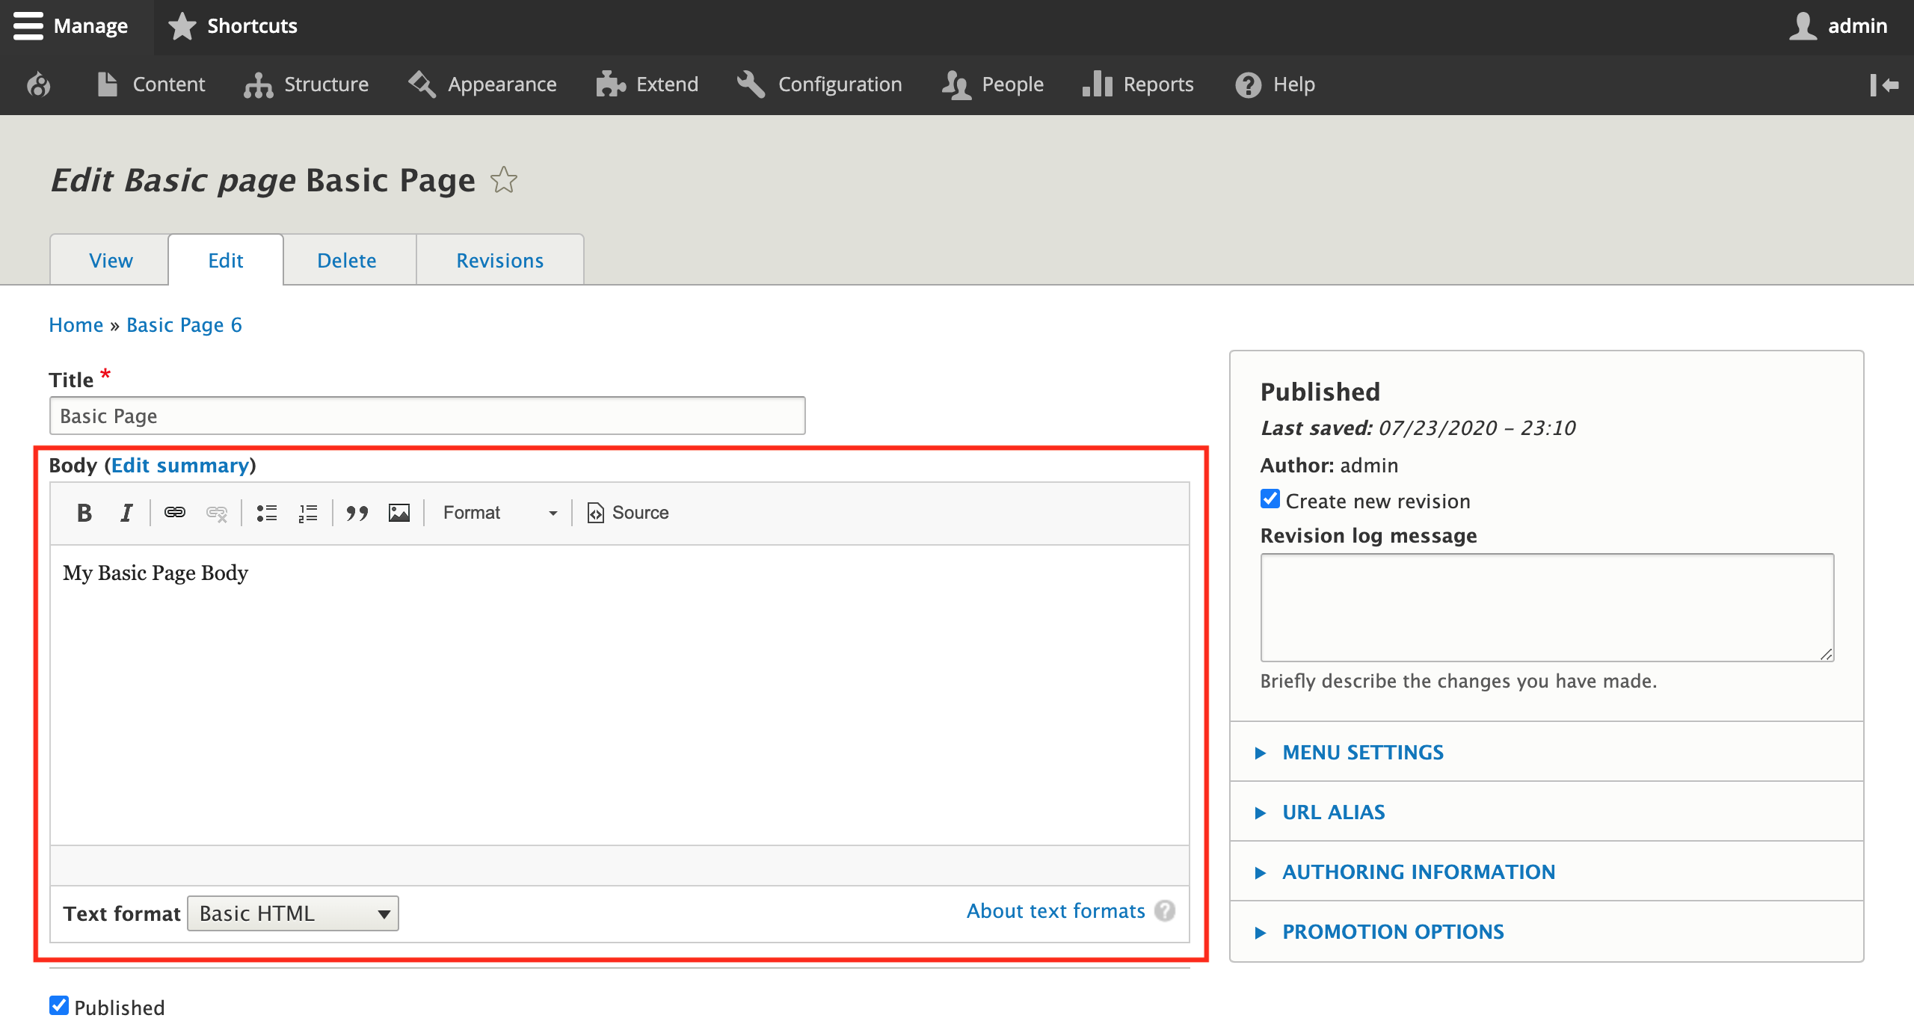Open the Revisions tab
1914x1027 pixels.
pos(499,260)
